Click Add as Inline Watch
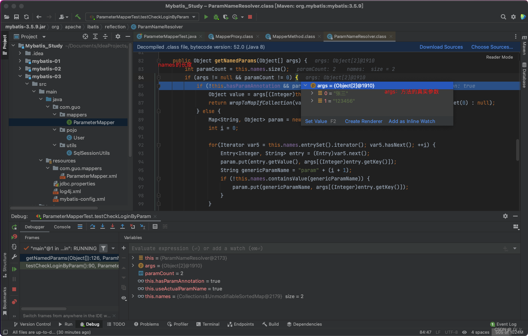Screen dimensions: 528x336 point(412,121)
